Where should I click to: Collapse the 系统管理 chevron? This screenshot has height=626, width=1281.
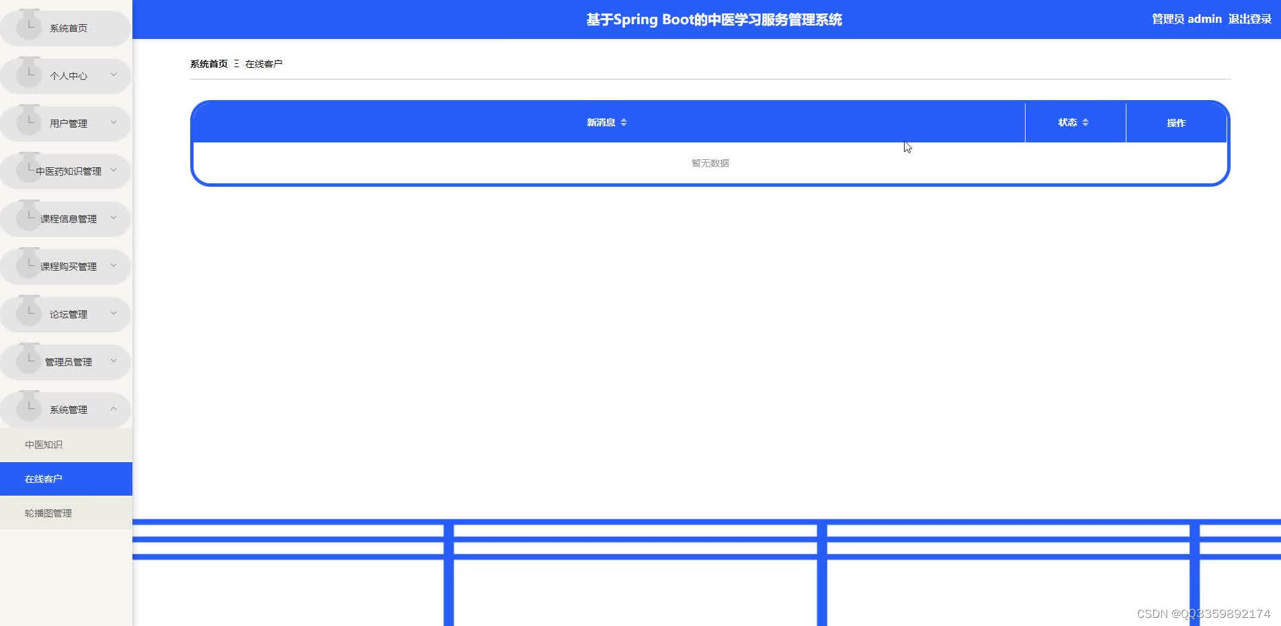pyautogui.click(x=114, y=408)
